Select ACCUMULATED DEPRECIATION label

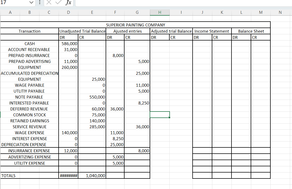30,73
